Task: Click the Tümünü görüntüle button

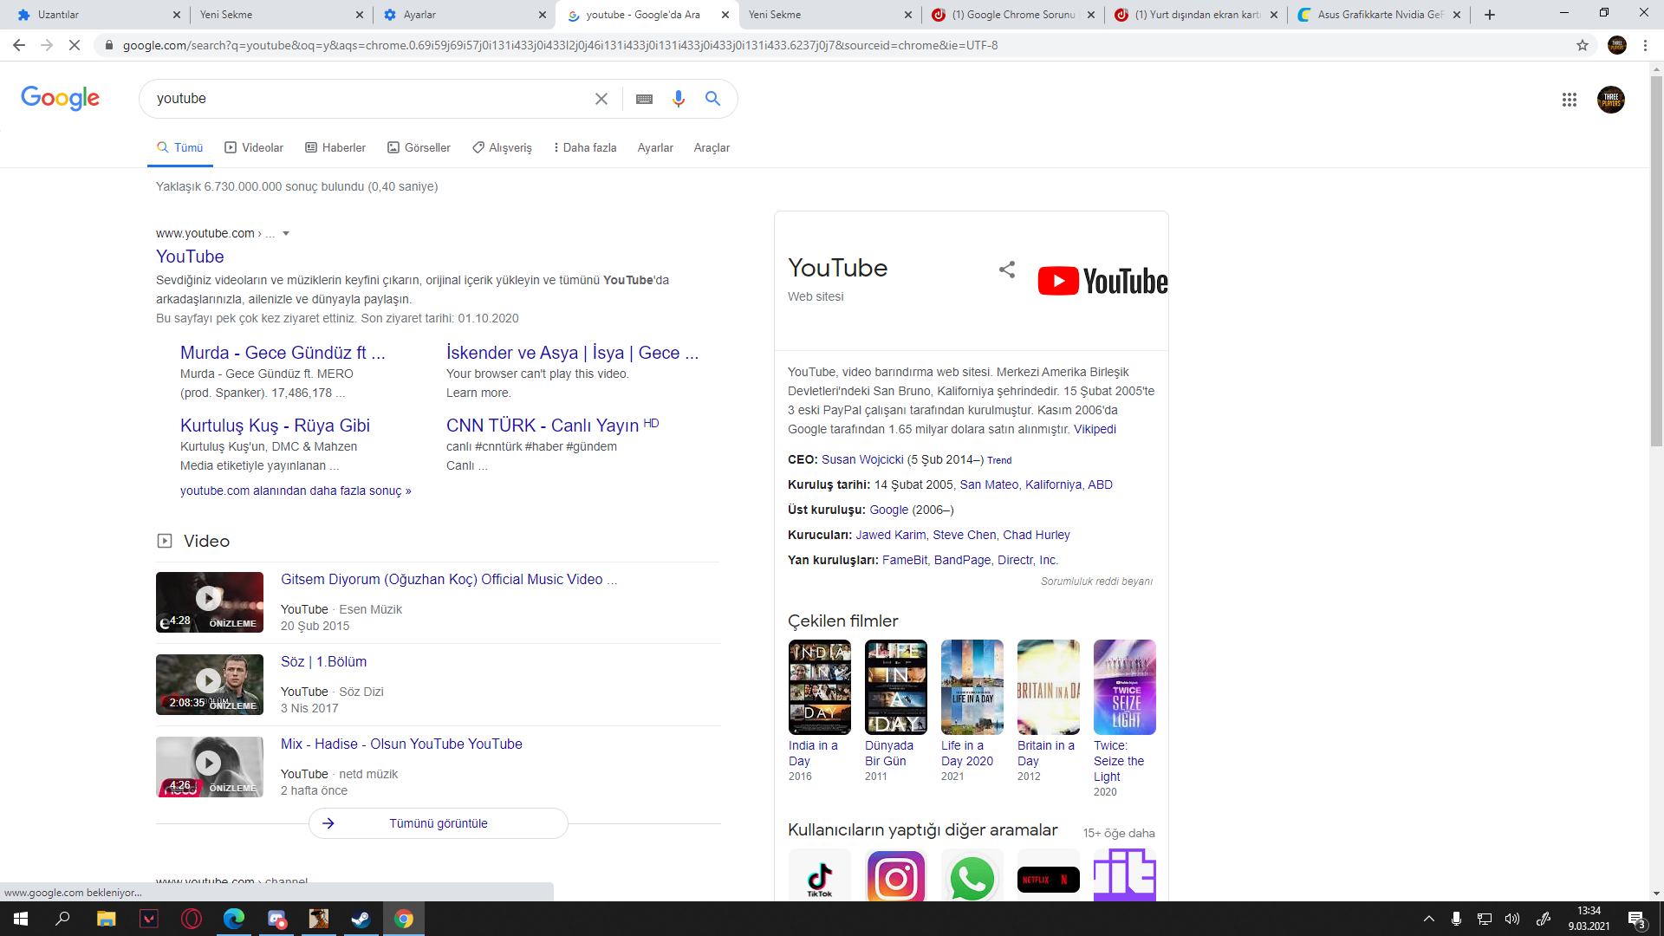Action: (438, 823)
